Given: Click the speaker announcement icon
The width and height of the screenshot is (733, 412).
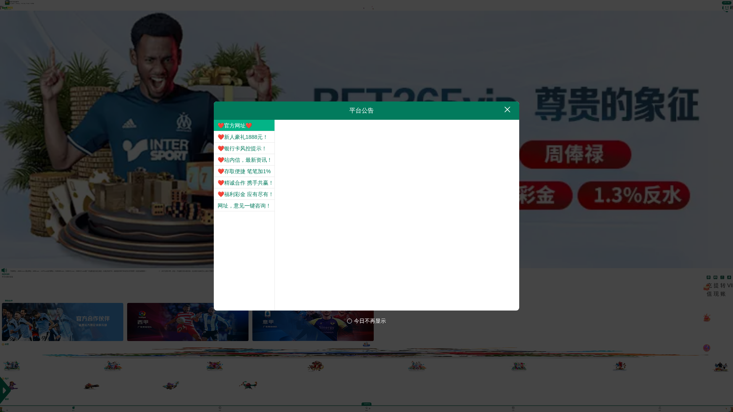Looking at the screenshot, I should click(4, 270).
